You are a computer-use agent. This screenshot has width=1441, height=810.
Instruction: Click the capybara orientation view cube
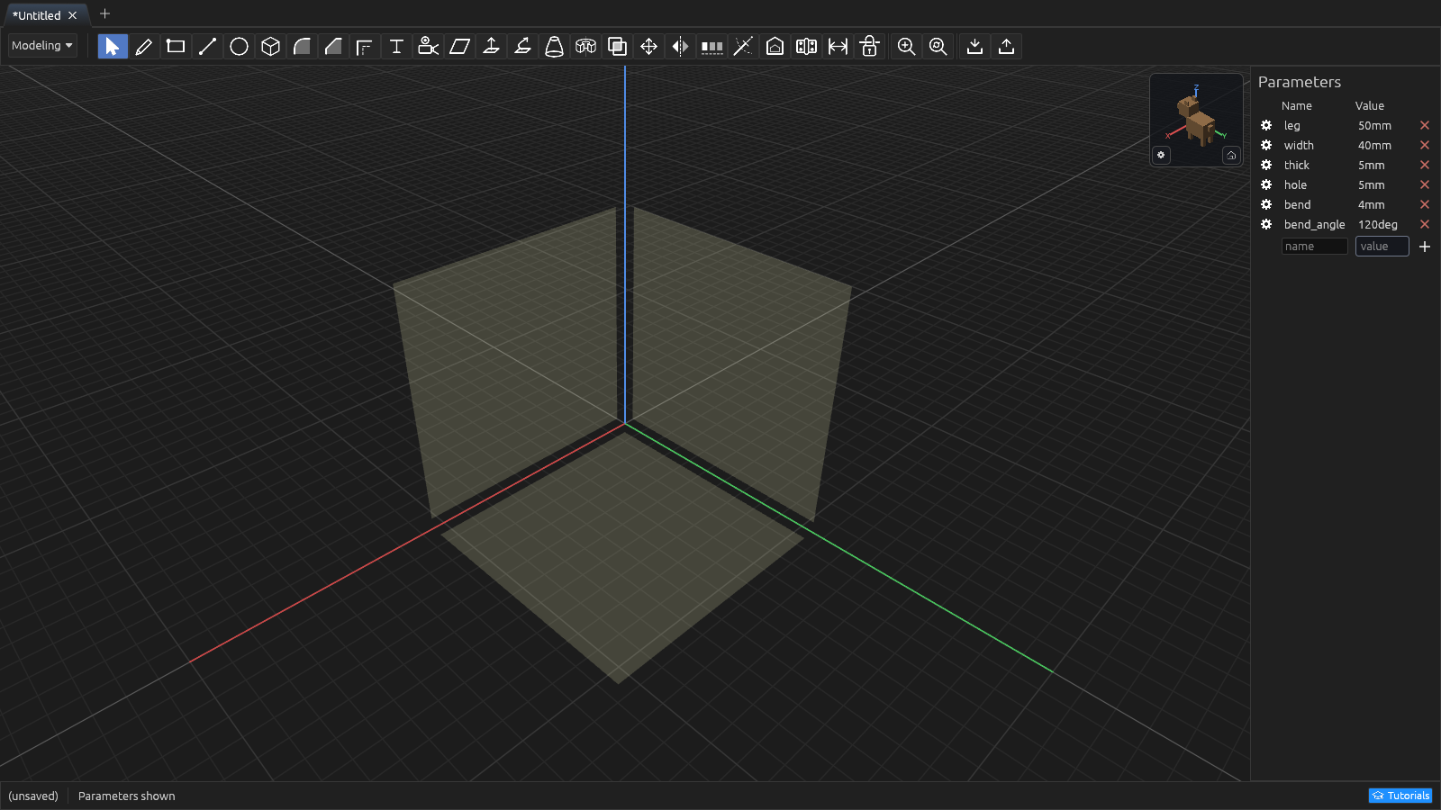coord(1196,119)
